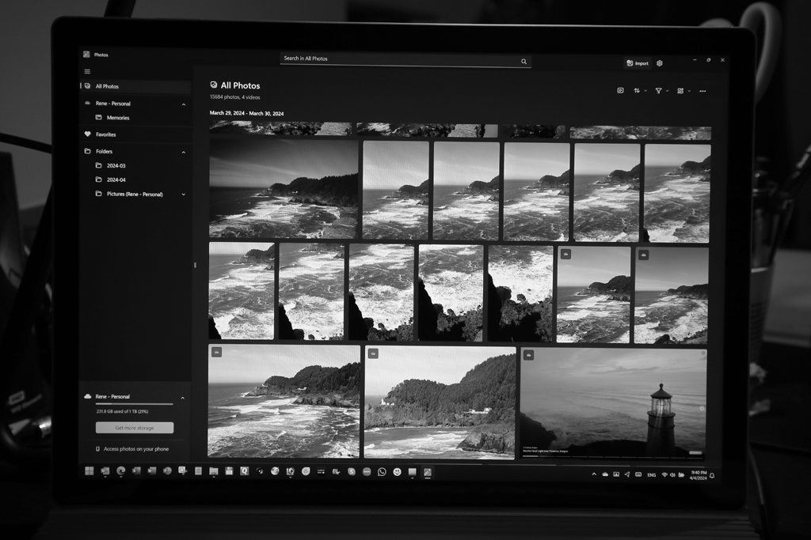Open File Explorer from the taskbar
811x540 pixels.
tap(213, 471)
